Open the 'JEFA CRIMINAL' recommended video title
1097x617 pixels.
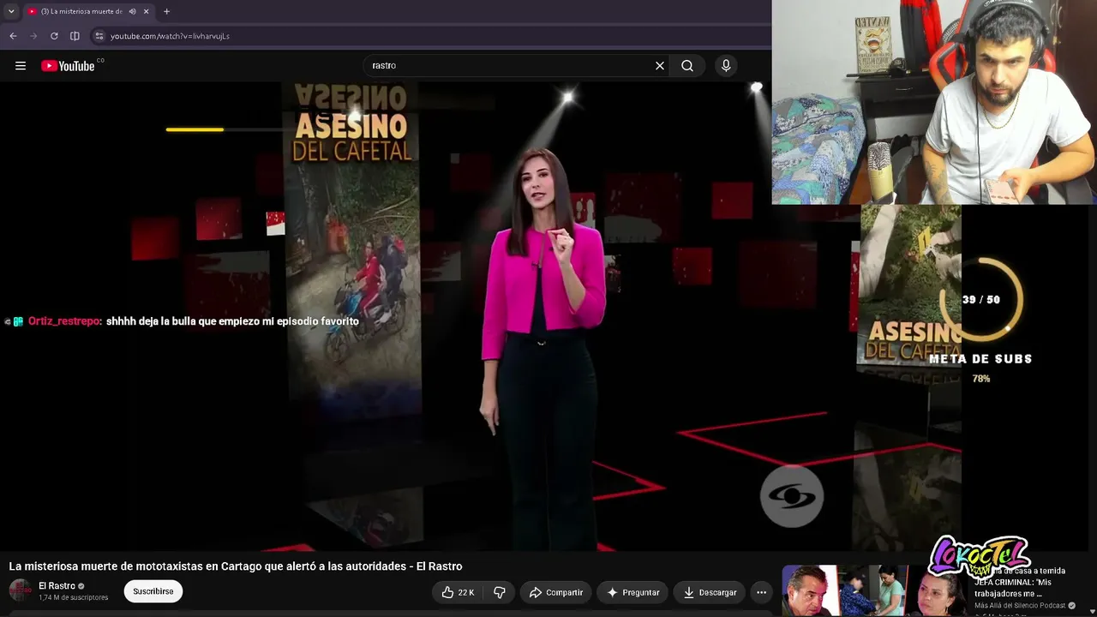coord(1020,582)
